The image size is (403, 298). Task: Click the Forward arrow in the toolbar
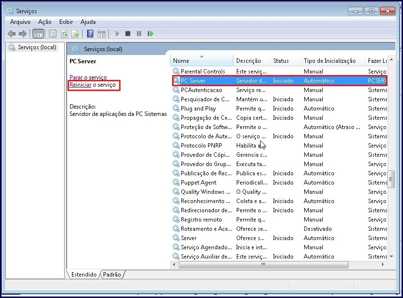click(x=23, y=34)
